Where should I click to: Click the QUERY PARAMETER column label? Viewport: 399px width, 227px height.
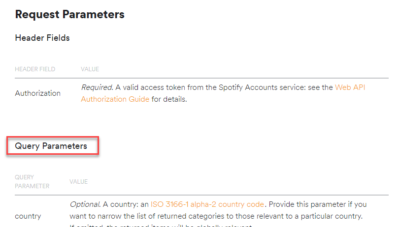[x=32, y=181]
